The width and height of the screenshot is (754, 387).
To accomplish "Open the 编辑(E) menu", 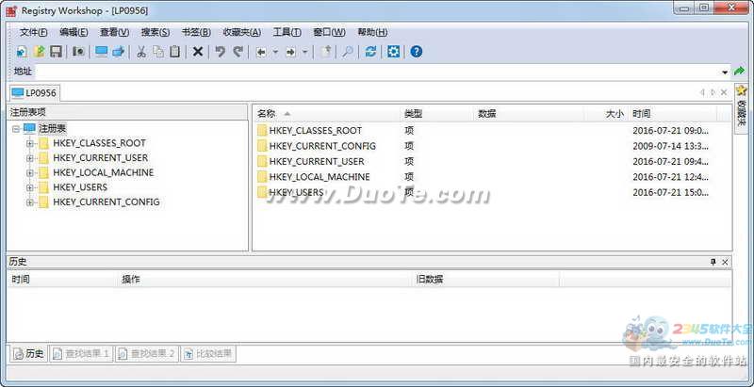I will pos(74,32).
